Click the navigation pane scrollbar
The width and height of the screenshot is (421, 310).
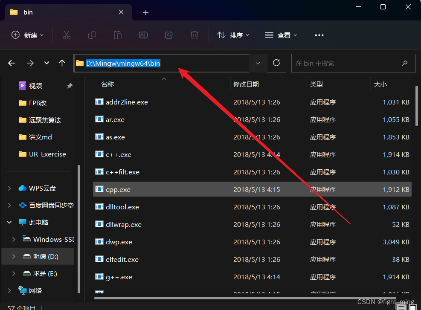click(x=79, y=229)
